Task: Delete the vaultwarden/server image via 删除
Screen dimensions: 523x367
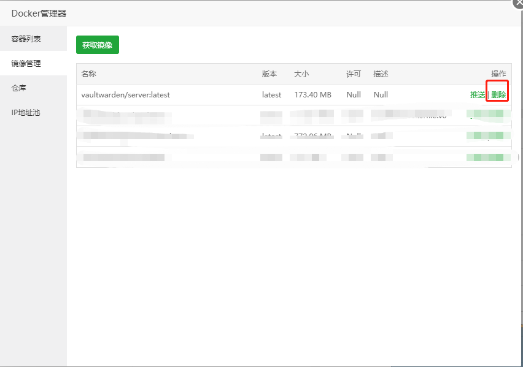Action: [498, 95]
